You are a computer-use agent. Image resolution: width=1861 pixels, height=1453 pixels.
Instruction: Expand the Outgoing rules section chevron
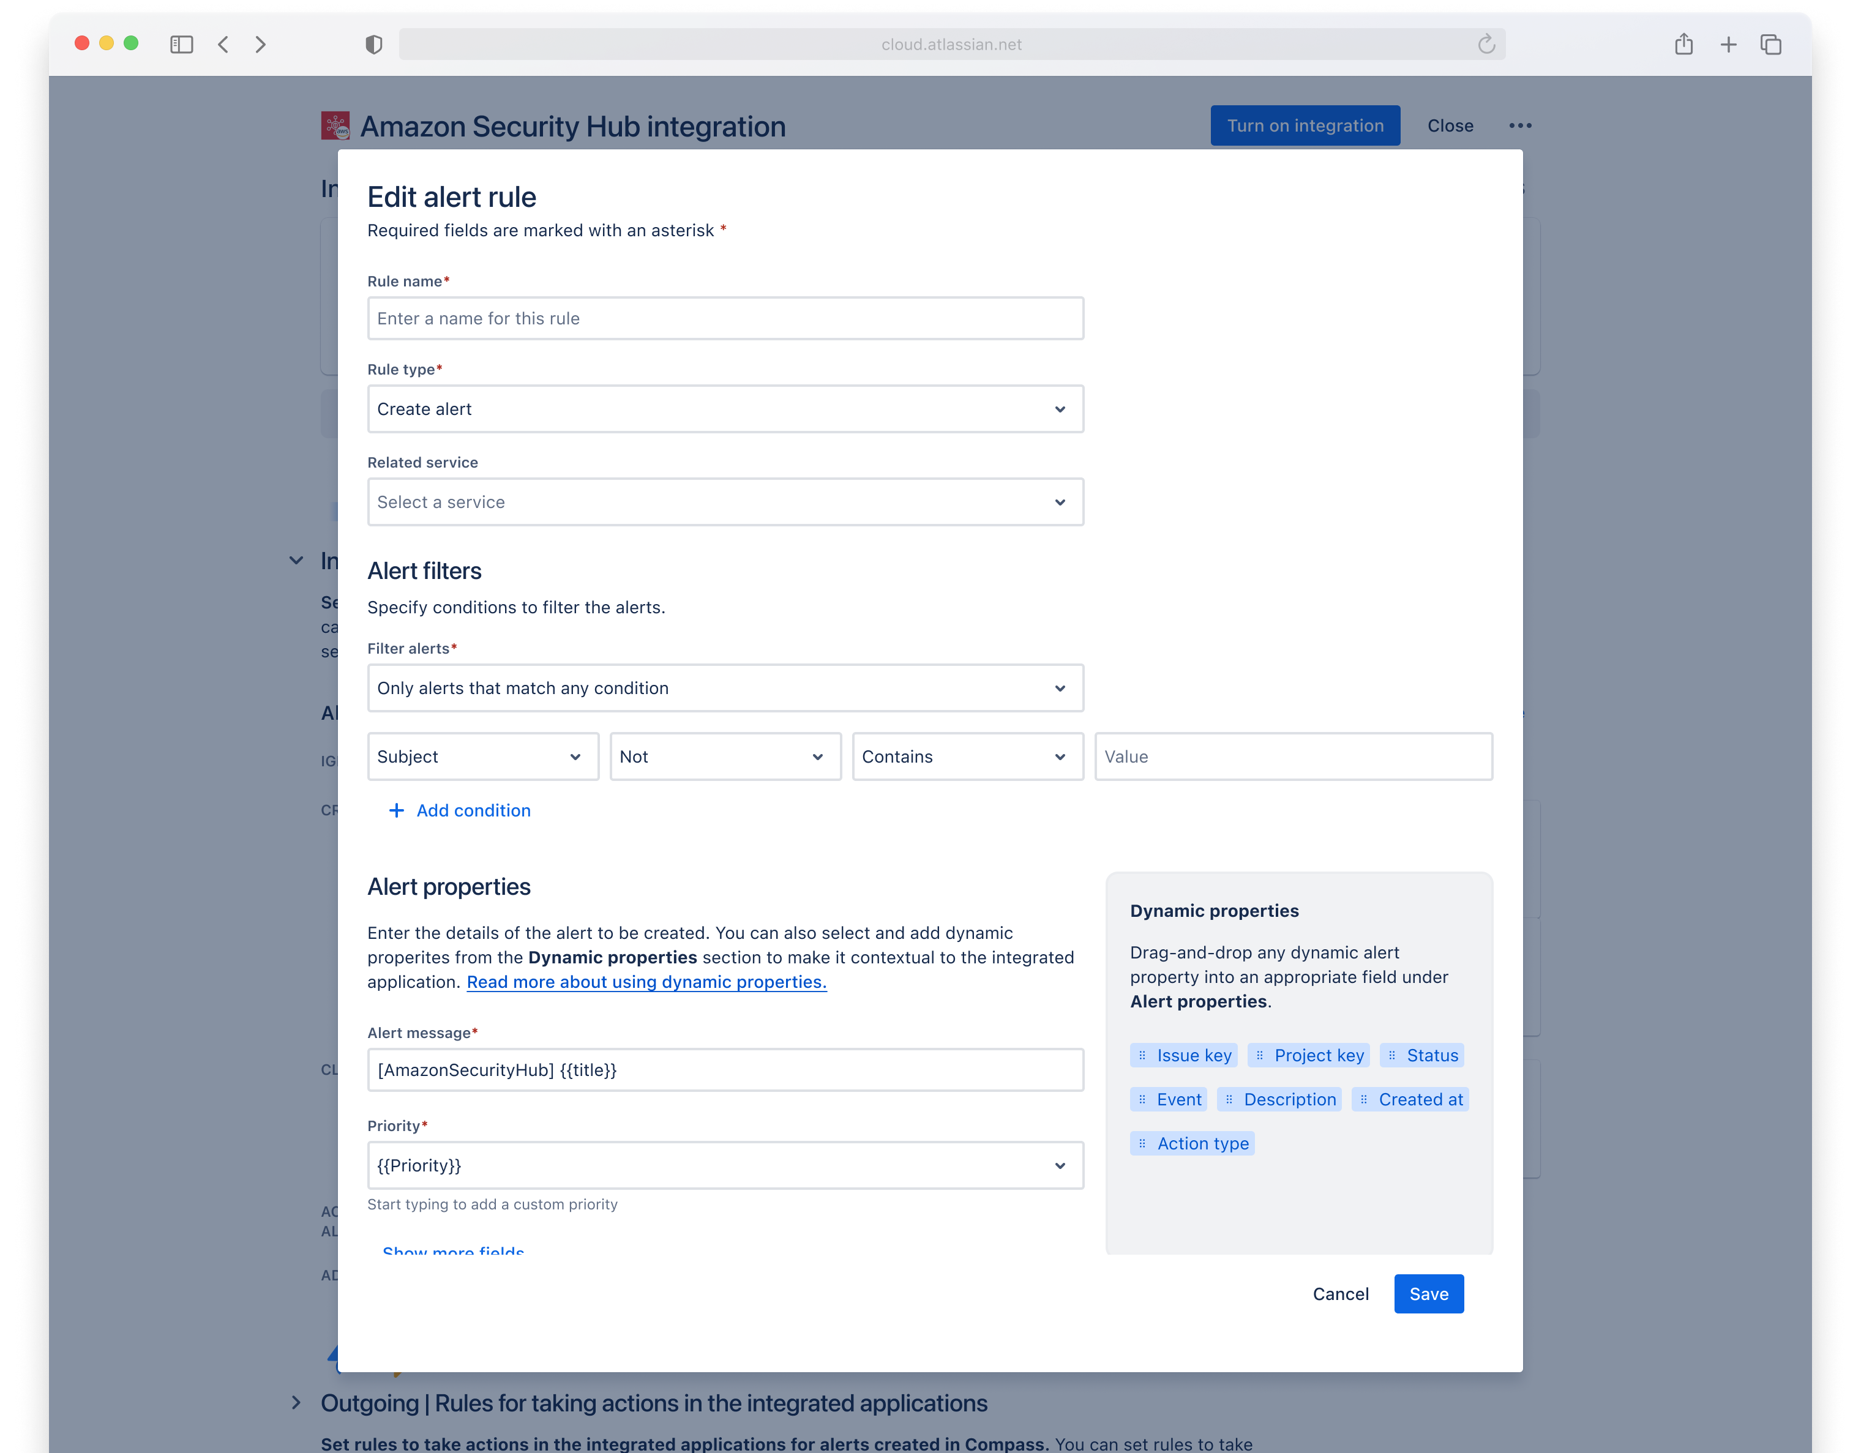(296, 1402)
